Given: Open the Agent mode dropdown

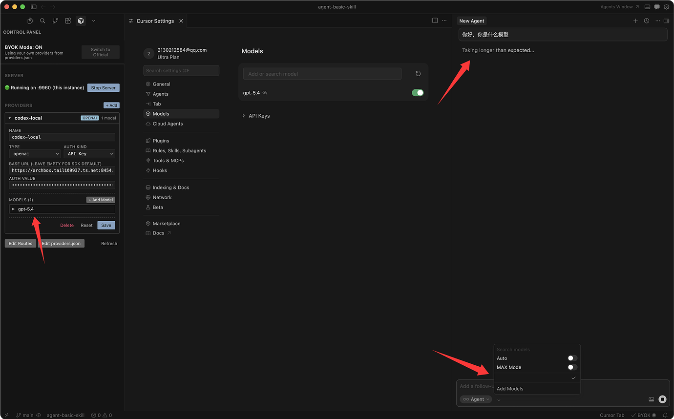Looking at the screenshot, I should (x=476, y=399).
